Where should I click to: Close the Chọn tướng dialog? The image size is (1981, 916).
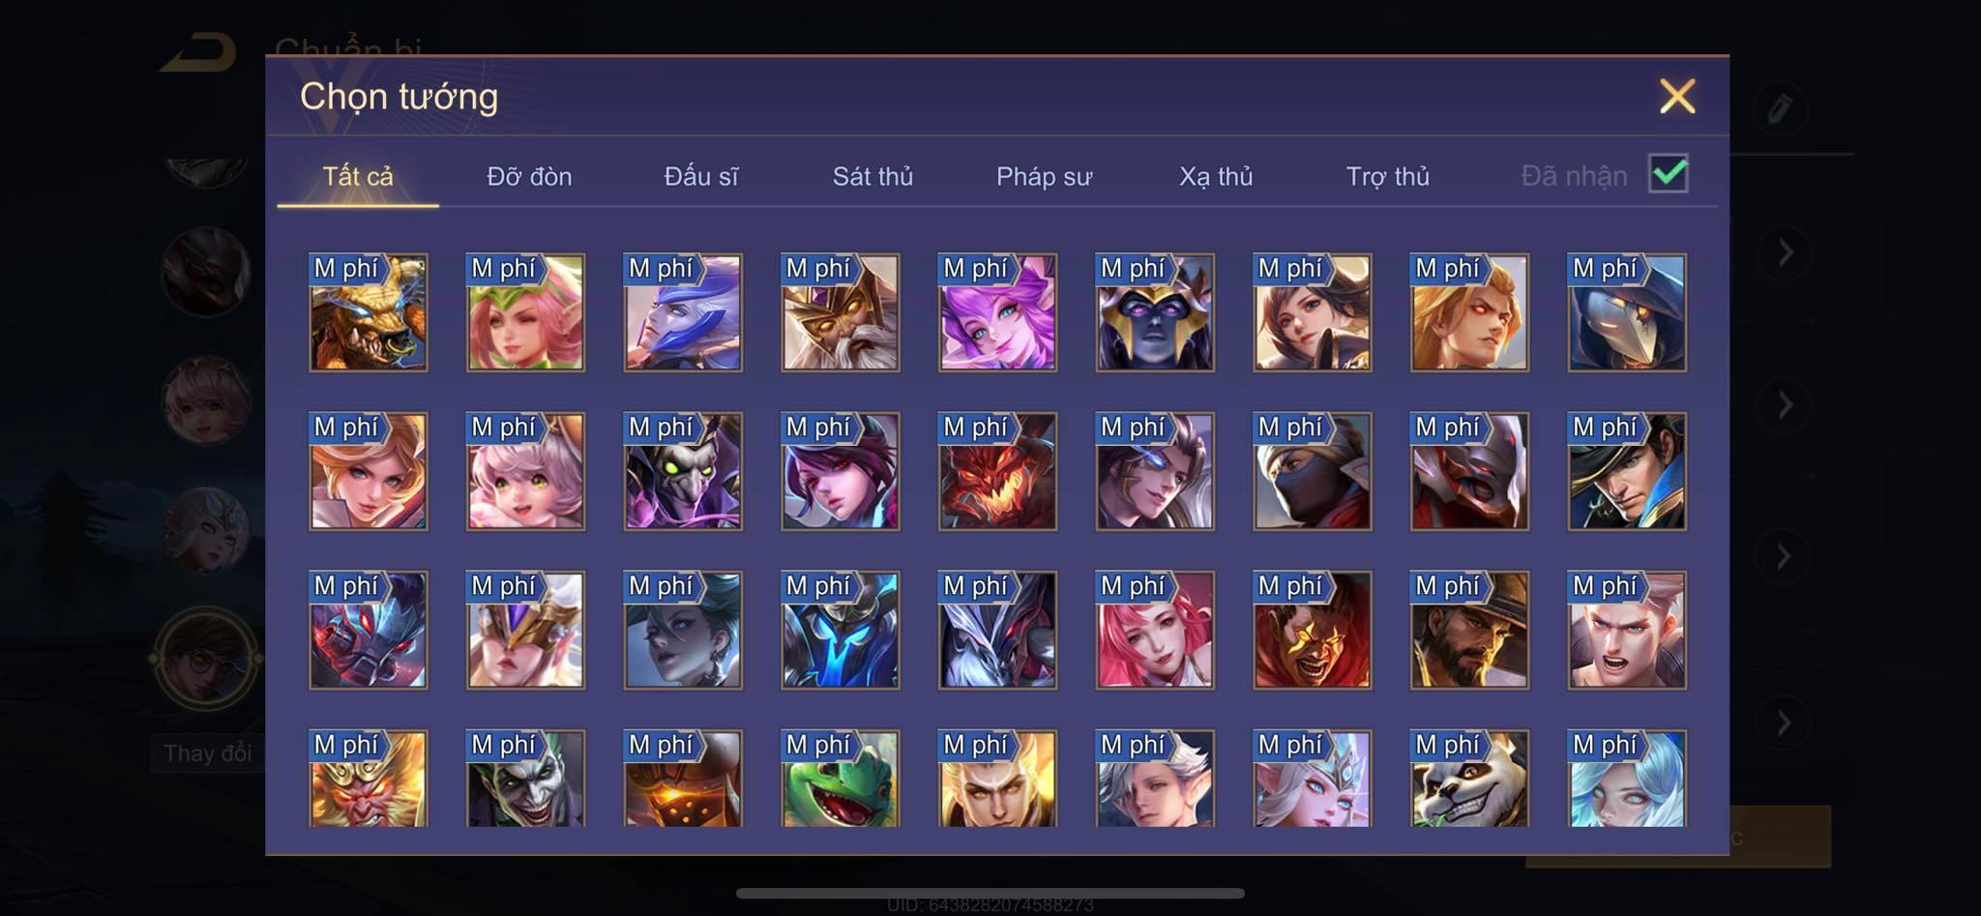click(1677, 96)
